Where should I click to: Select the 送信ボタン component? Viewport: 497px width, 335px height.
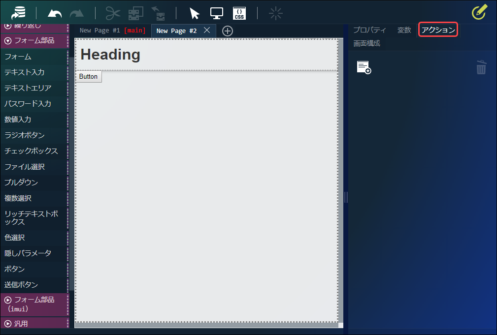[34, 285]
